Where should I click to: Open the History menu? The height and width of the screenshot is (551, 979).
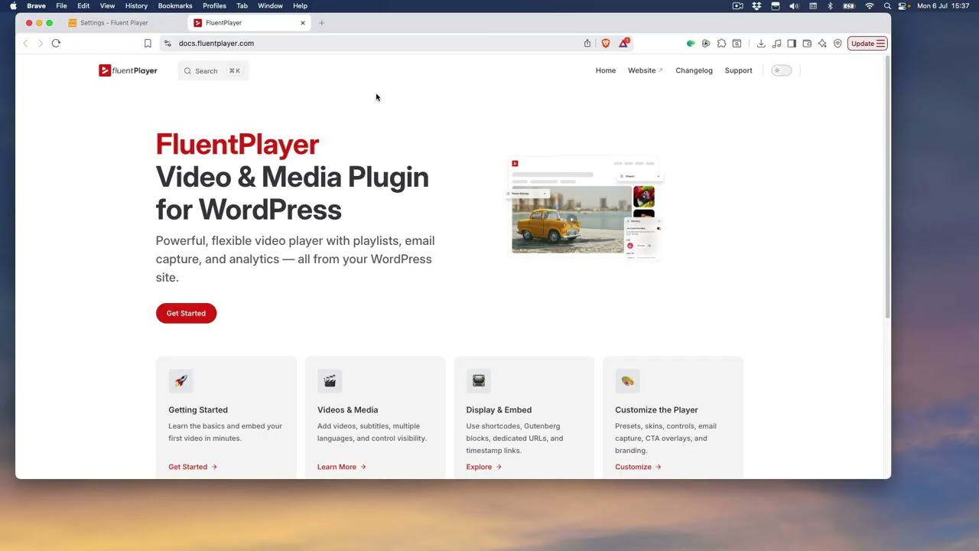[x=136, y=6]
